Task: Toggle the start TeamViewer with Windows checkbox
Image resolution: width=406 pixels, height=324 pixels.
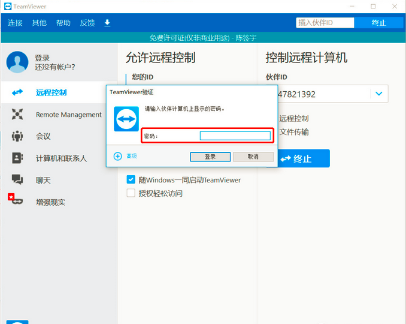Action: tap(131, 179)
